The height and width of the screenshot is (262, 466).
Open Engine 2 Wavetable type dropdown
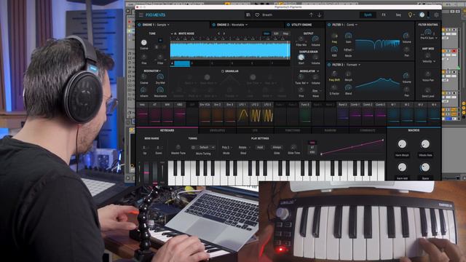click(240, 25)
